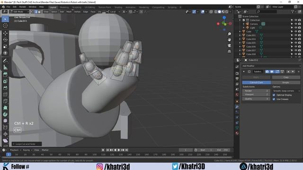Open the Vertex menu in viewport header
This screenshot has height=170, width=303.
tap(77, 12)
